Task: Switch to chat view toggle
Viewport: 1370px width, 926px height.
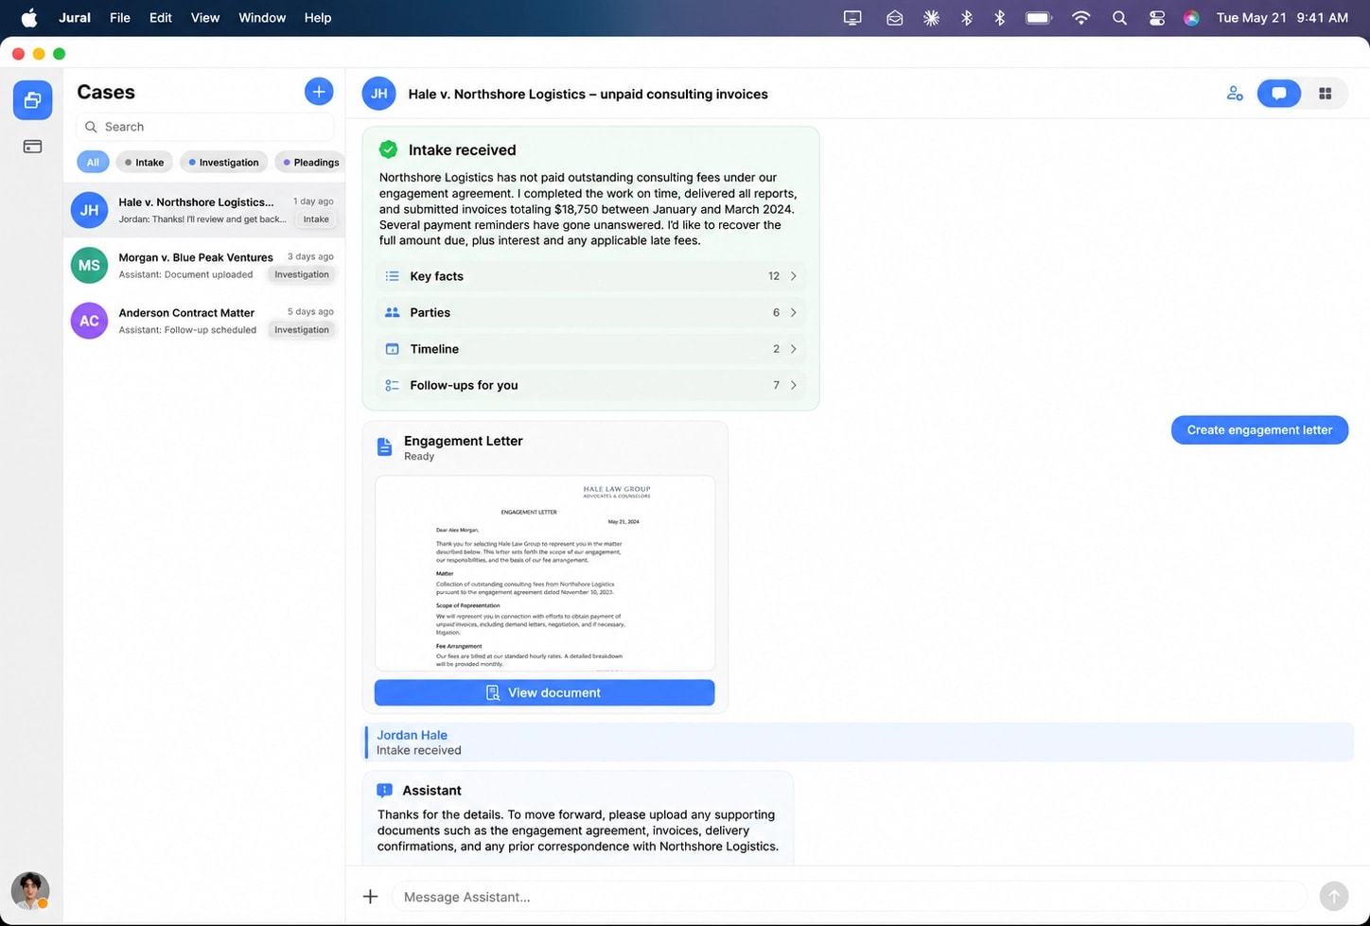Action: click(x=1279, y=94)
